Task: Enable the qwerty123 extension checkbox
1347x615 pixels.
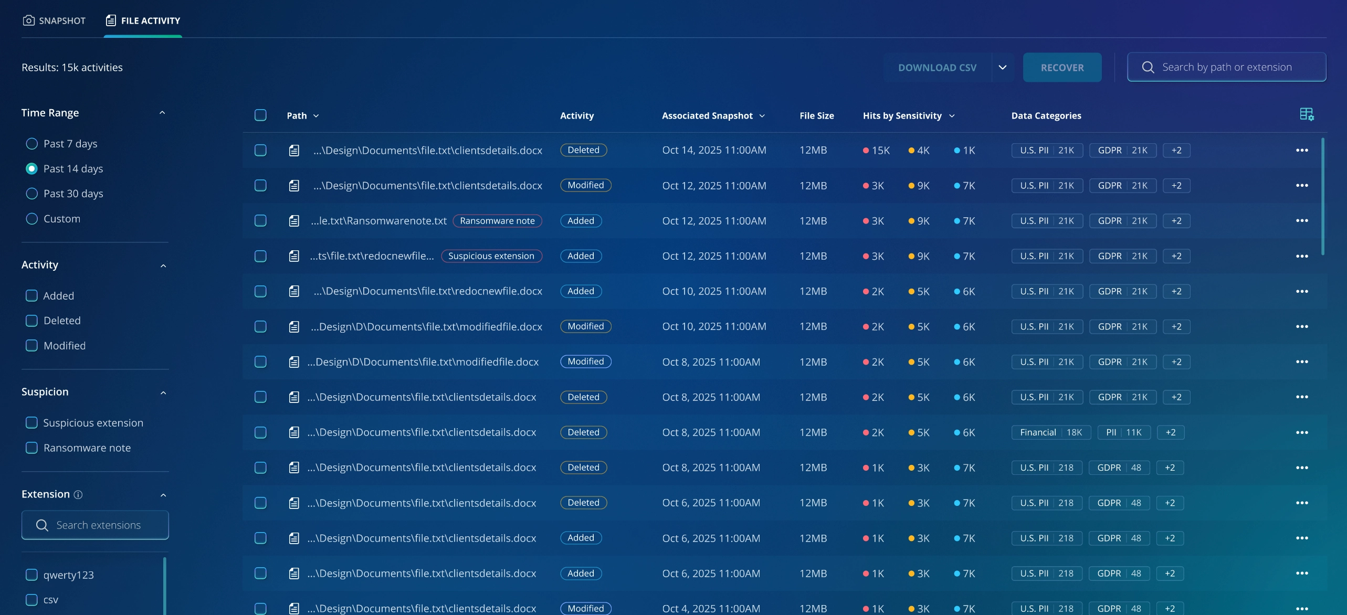Action: 32,575
